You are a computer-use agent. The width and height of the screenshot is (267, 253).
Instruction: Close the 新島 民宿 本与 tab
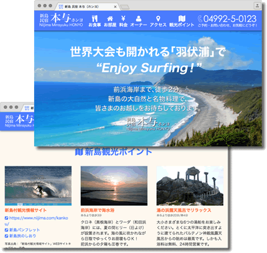pos(115,7)
